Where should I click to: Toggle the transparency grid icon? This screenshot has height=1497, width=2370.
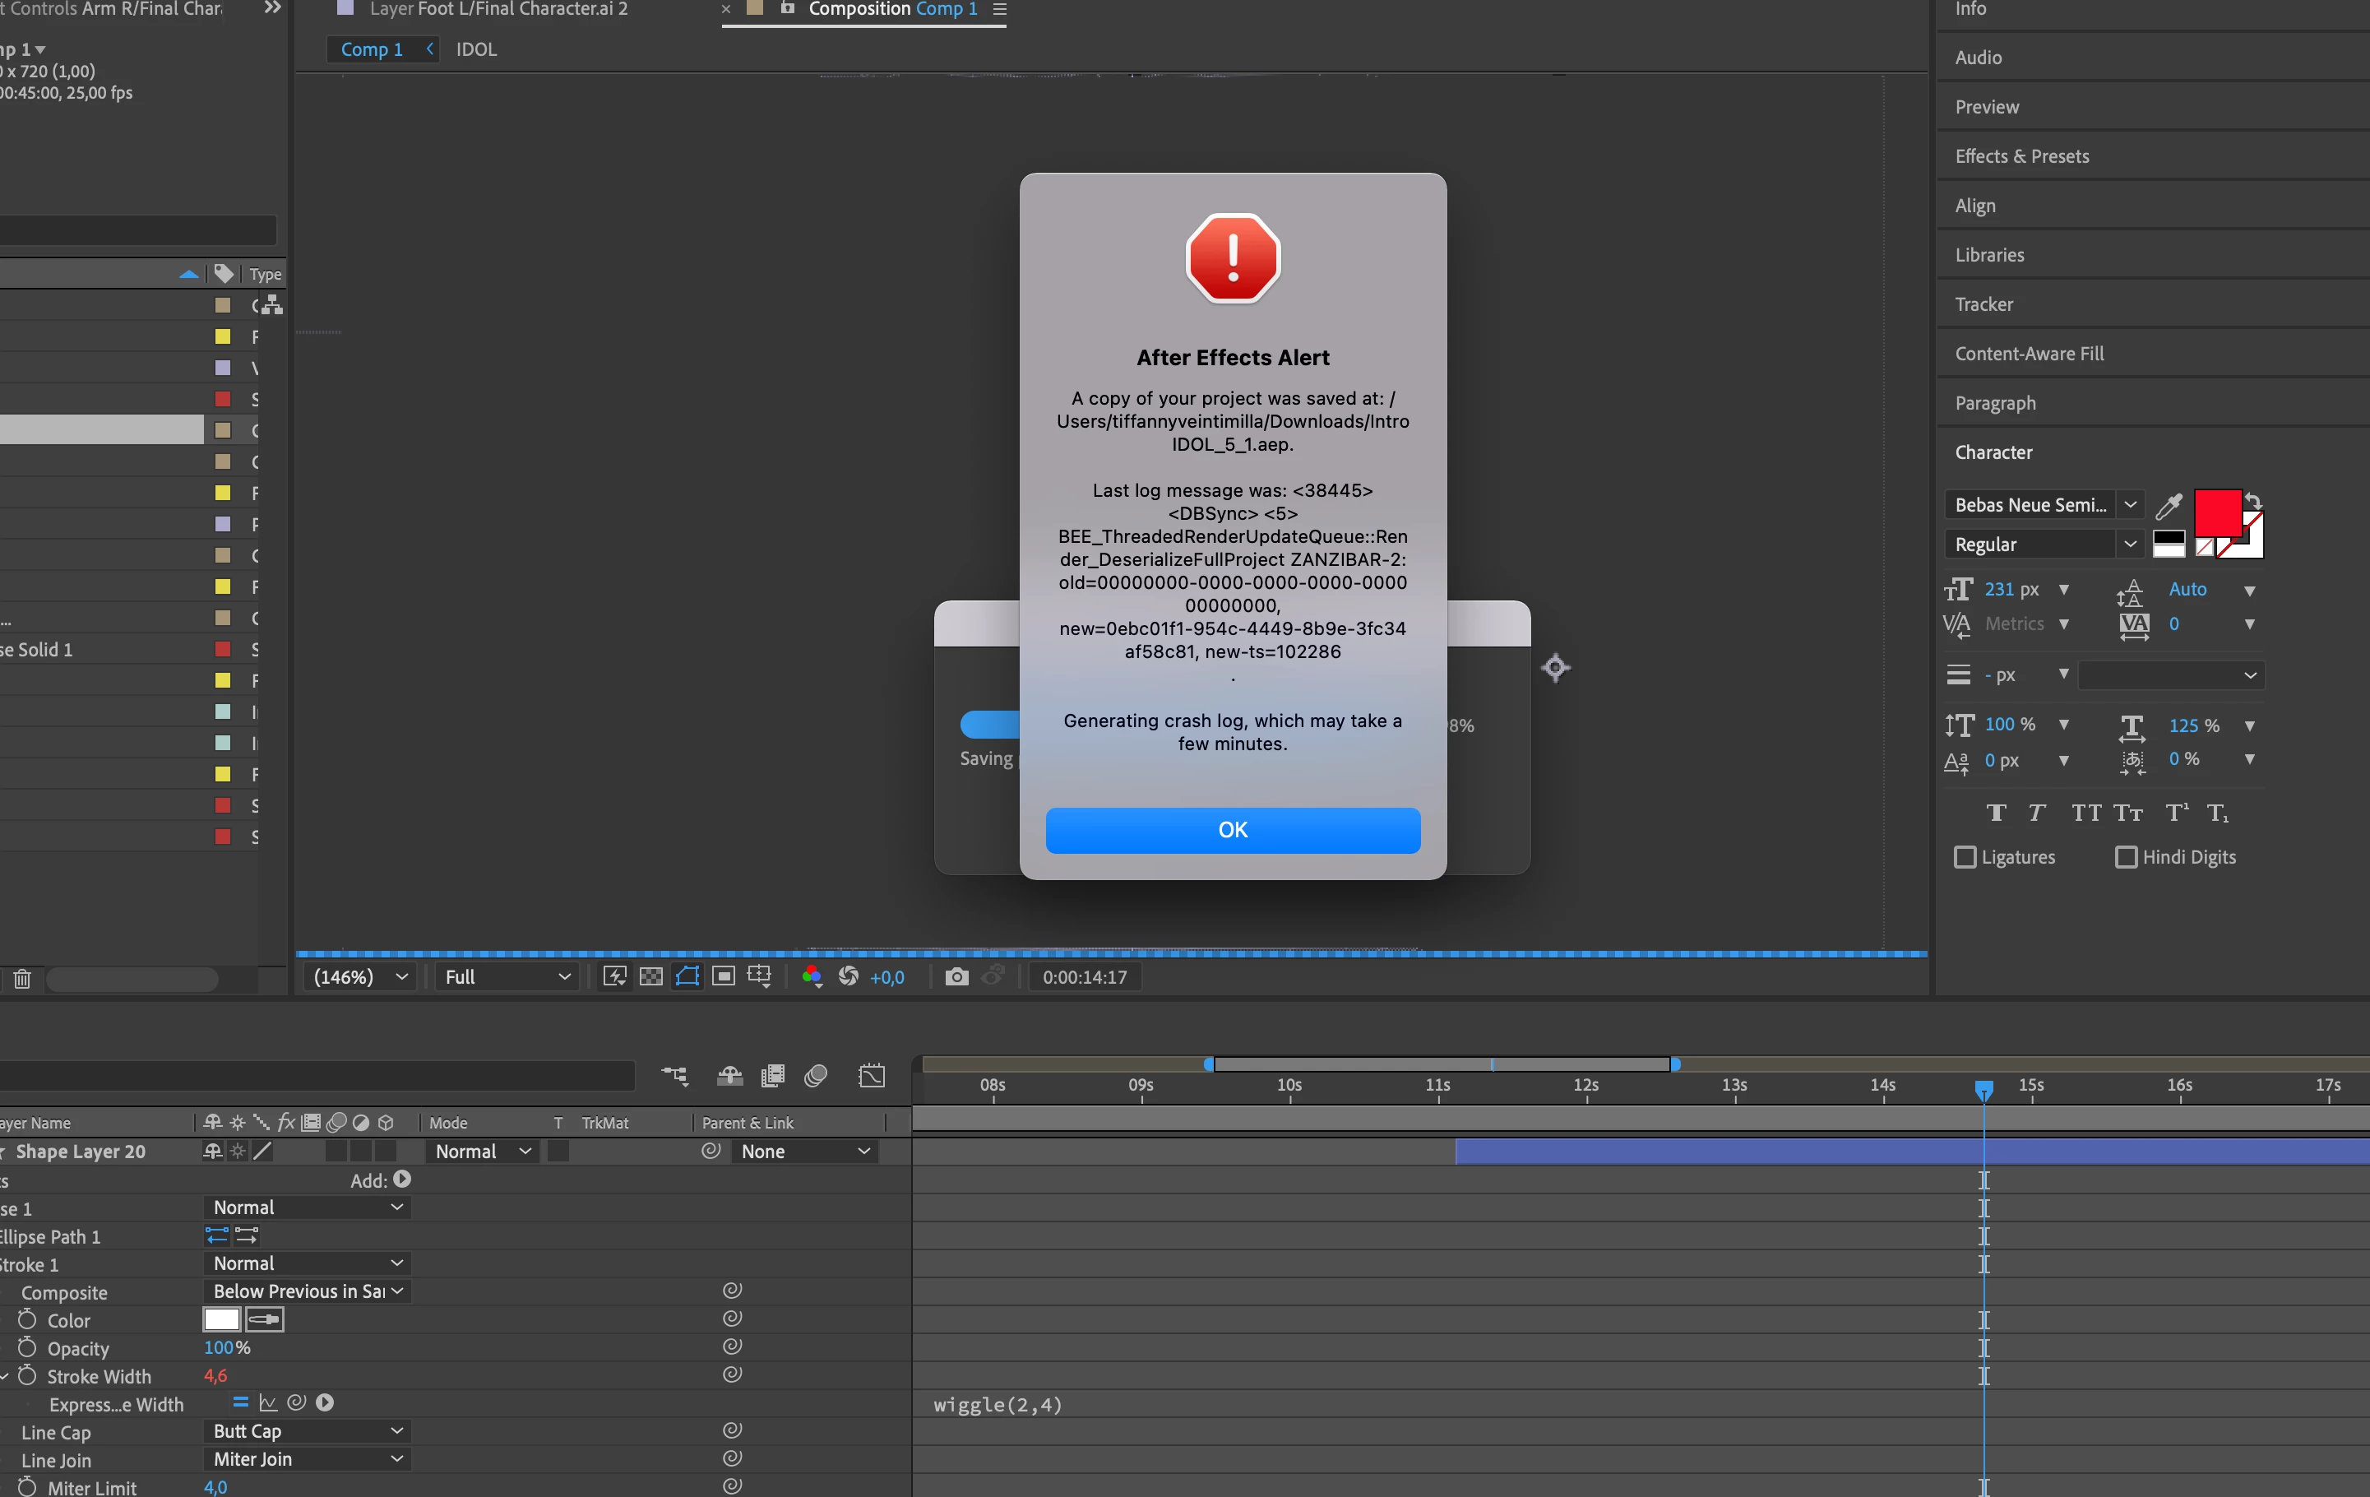coord(650,976)
